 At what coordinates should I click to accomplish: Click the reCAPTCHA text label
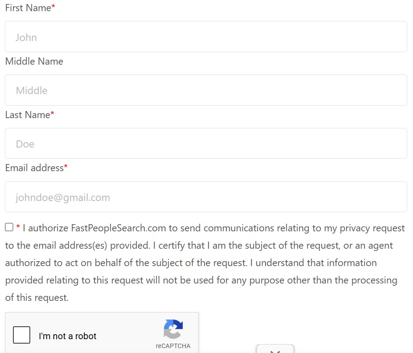173,346
